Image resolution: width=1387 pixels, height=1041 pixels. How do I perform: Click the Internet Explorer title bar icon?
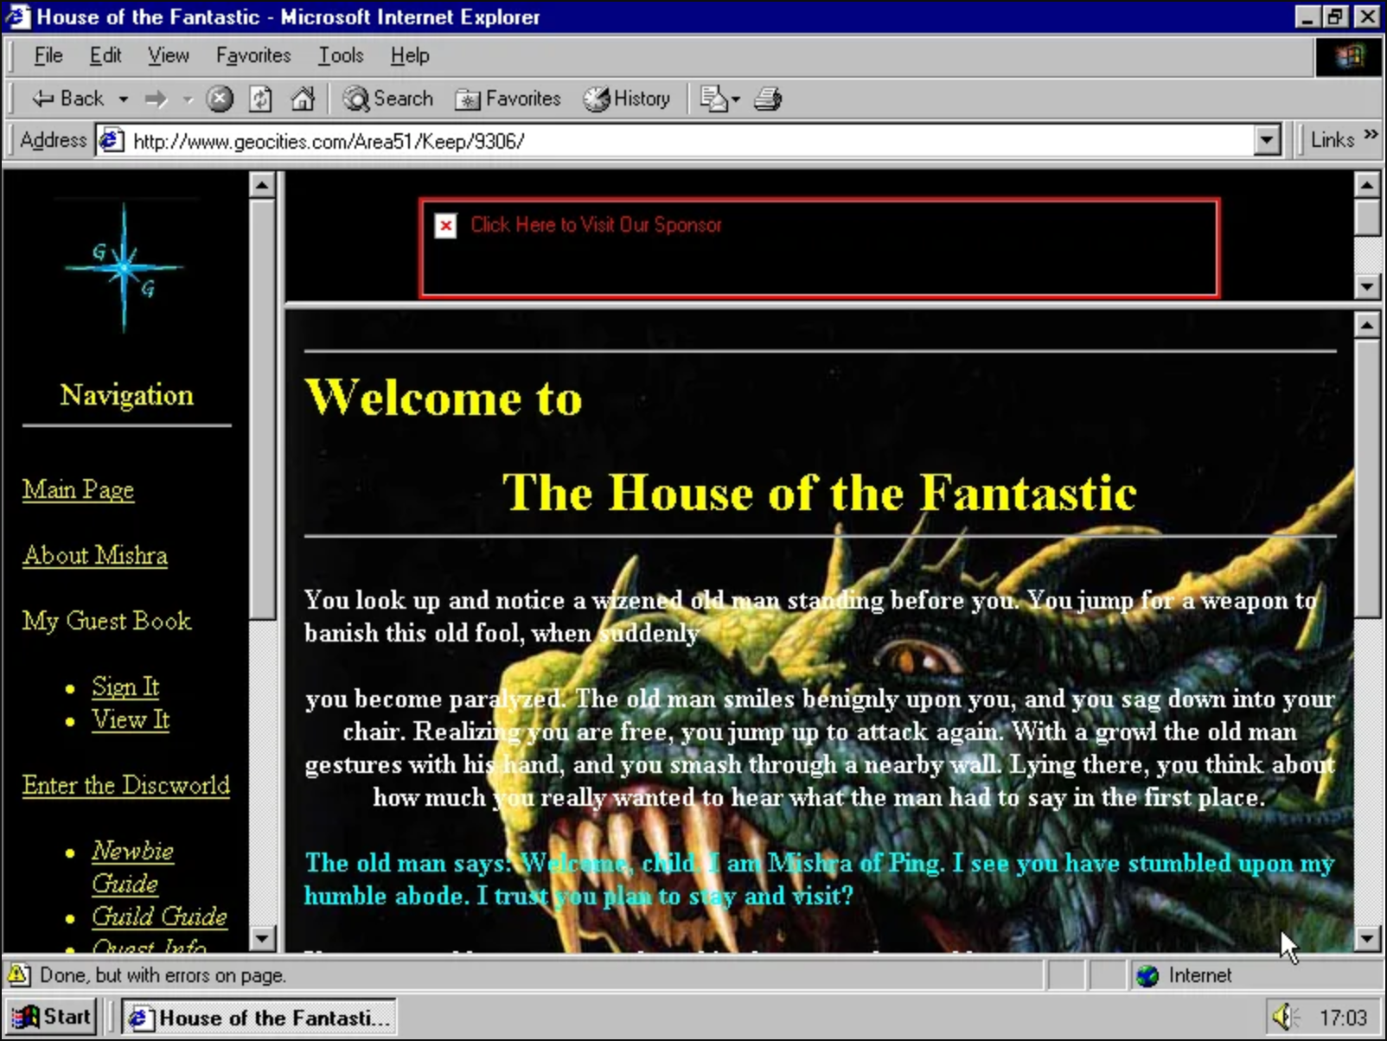point(18,16)
